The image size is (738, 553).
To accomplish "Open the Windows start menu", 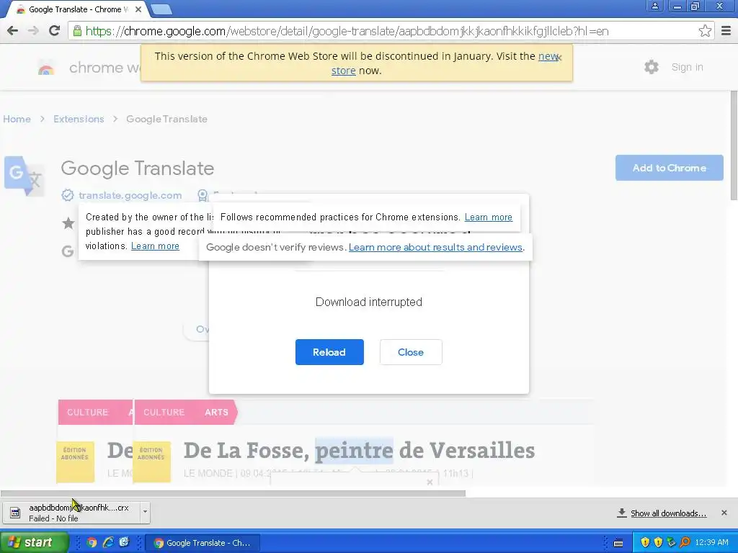I will (x=34, y=542).
